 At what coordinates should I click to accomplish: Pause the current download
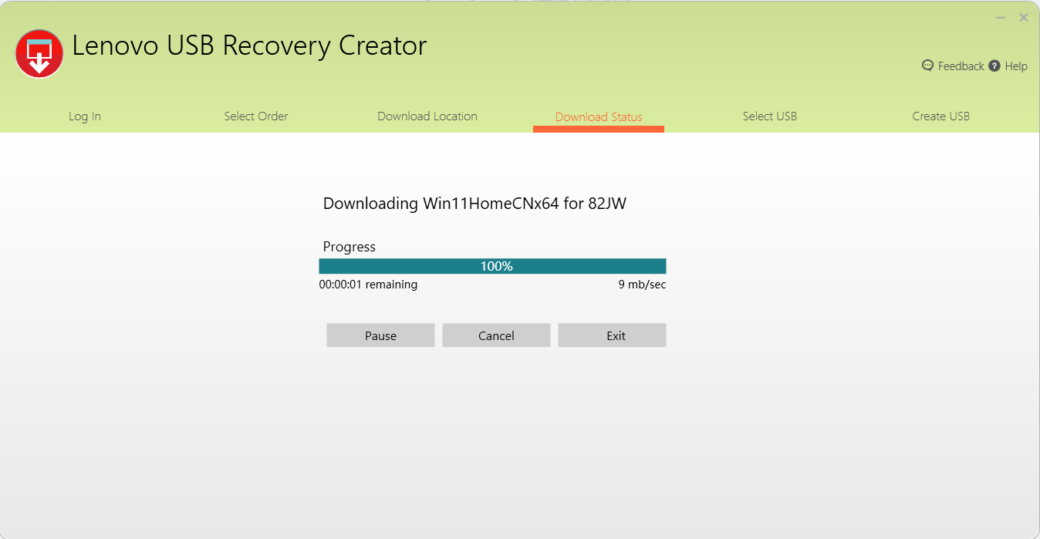point(380,335)
